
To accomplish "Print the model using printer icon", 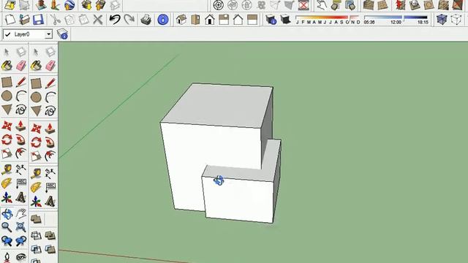I will point(146,20).
